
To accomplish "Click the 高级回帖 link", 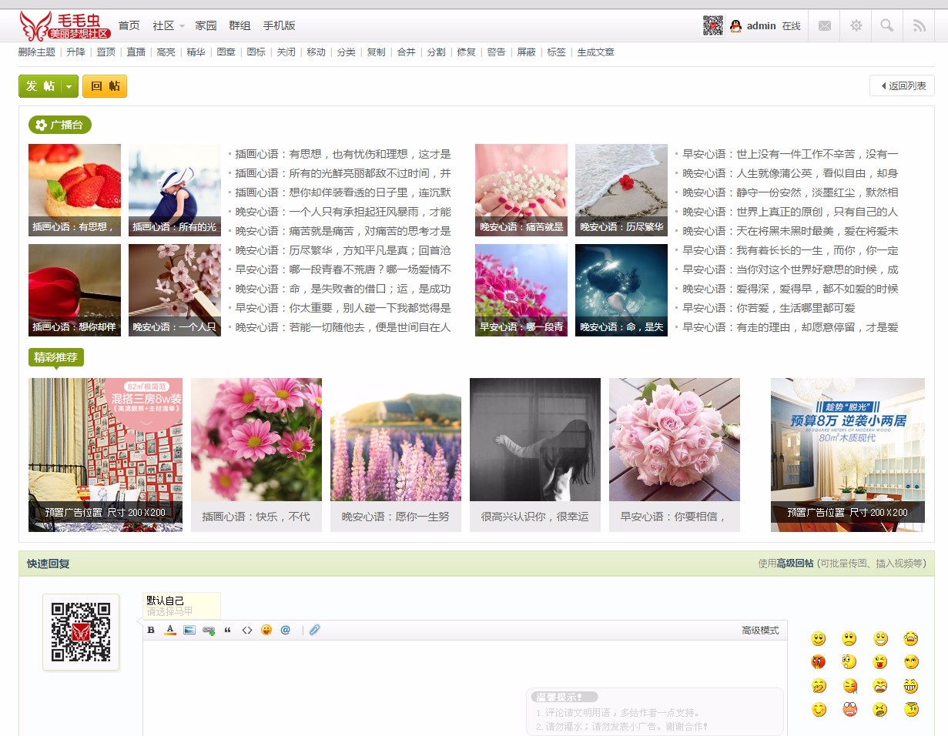I will pos(795,564).
